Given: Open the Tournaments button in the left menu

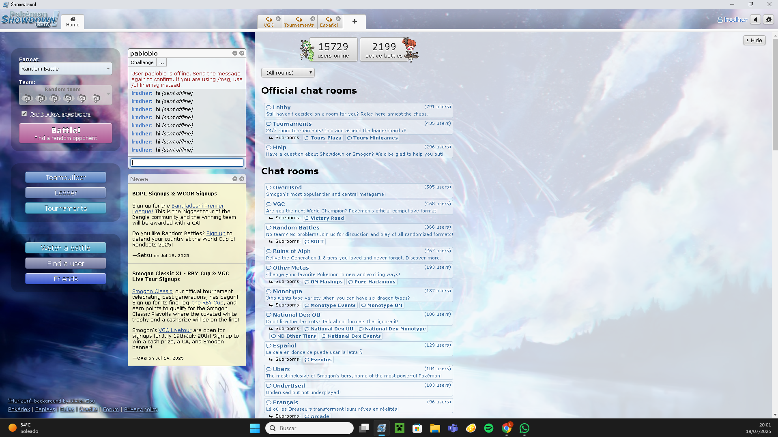Looking at the screenshot, I should click(x=66, y=208).
